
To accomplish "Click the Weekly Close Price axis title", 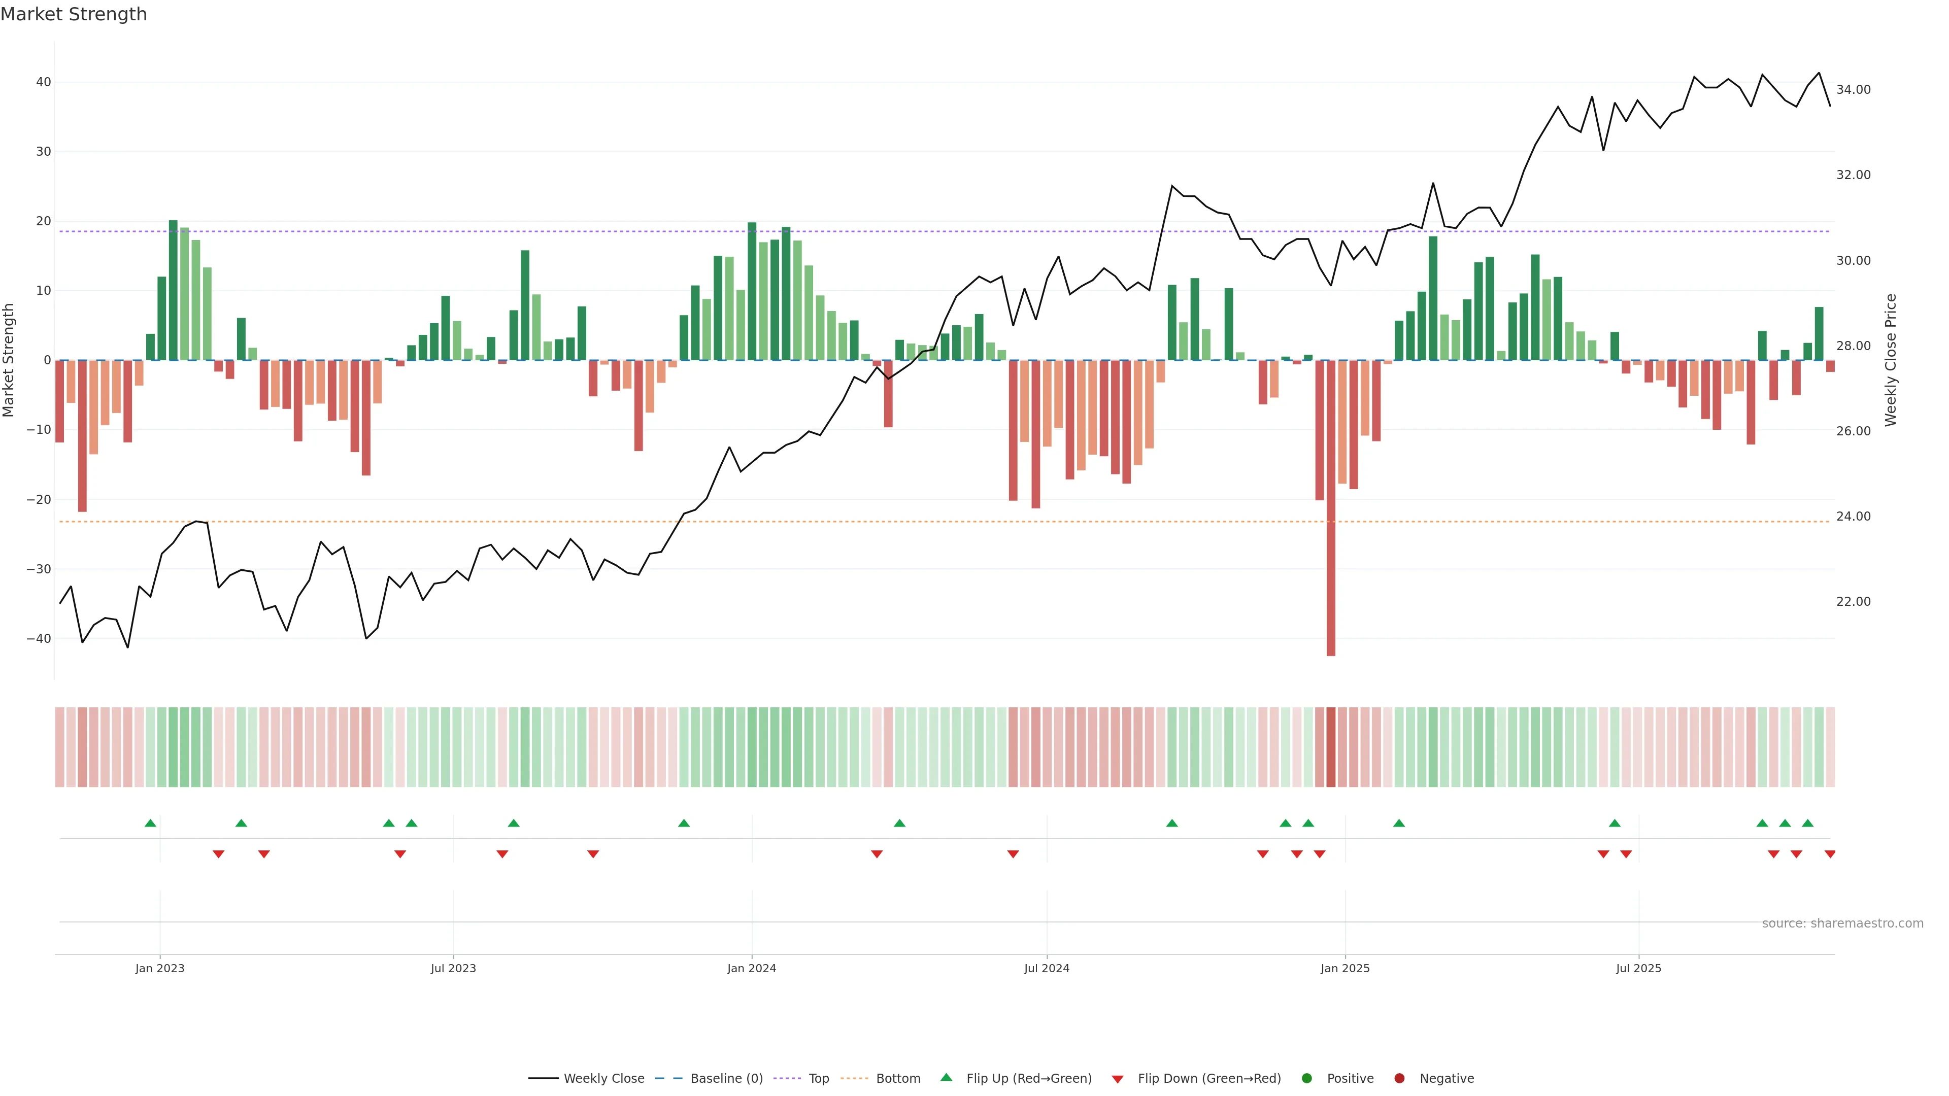I will (1891, 360).
